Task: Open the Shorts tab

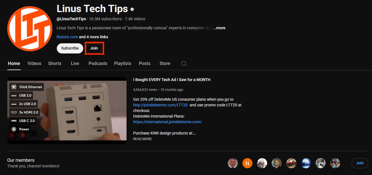Action: coord(55,63)
